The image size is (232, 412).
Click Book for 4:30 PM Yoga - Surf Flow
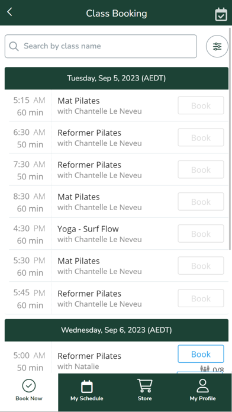click(x=201, y=234)
